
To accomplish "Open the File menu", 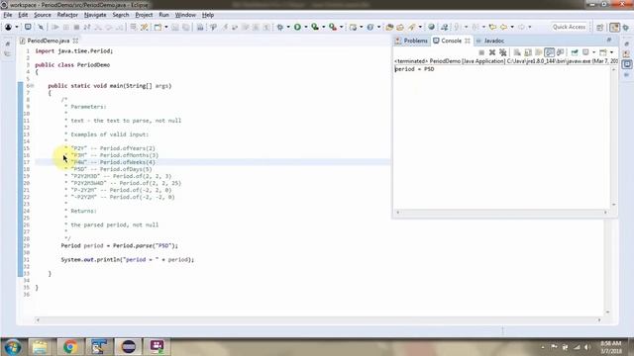I will (x=8, y=15).
